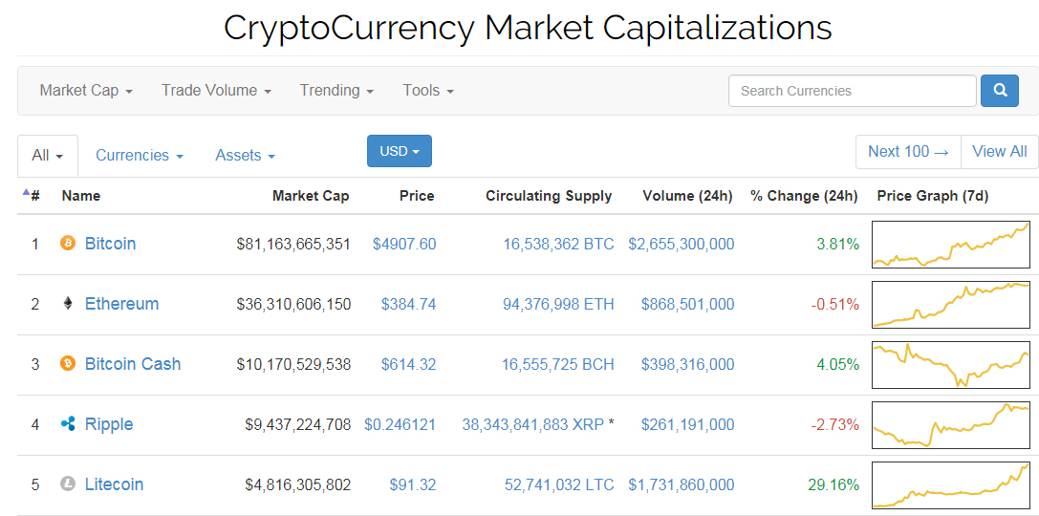Viewport: 1039px width, 516px height.
Task: Open the Tools menu
Action: [428, 91]
